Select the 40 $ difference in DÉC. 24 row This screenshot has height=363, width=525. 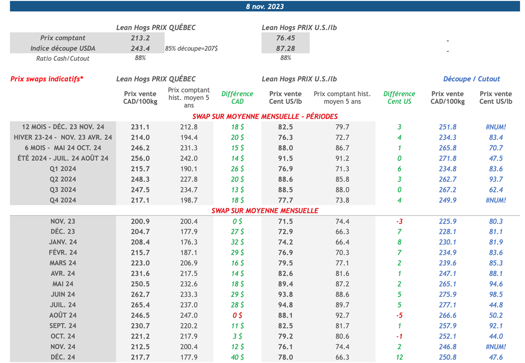pos(237,357)
